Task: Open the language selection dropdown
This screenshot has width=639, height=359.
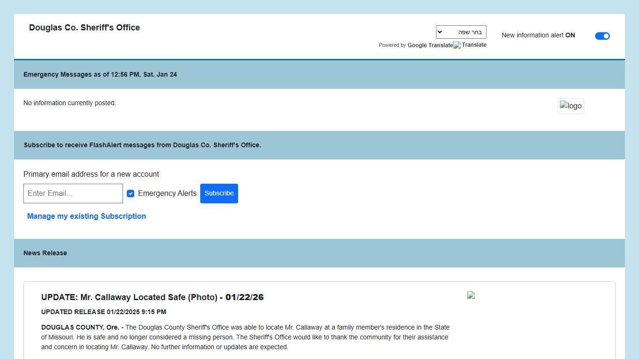Action: (x=461, y=32)
